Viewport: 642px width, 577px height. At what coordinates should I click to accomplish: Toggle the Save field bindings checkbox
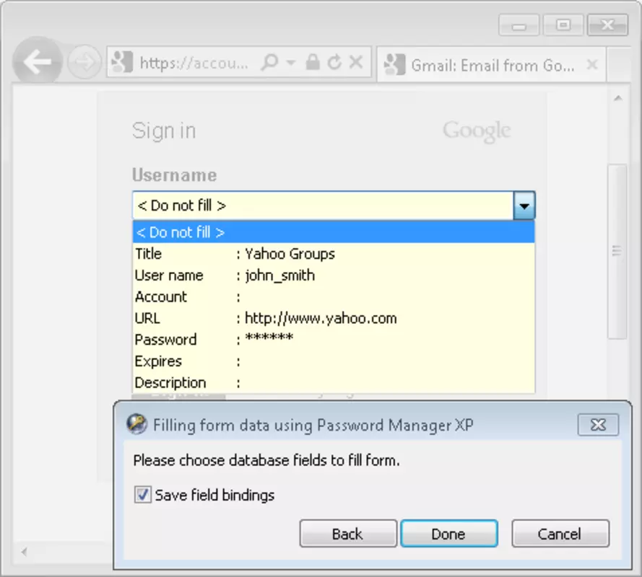(142, 495)
